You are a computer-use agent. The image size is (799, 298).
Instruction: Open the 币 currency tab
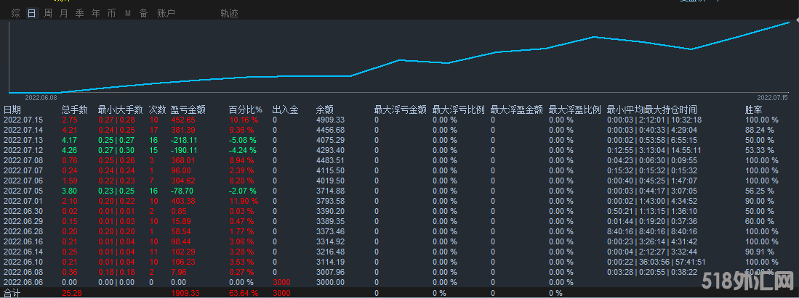pyautogui.click(x=111, y=13)
